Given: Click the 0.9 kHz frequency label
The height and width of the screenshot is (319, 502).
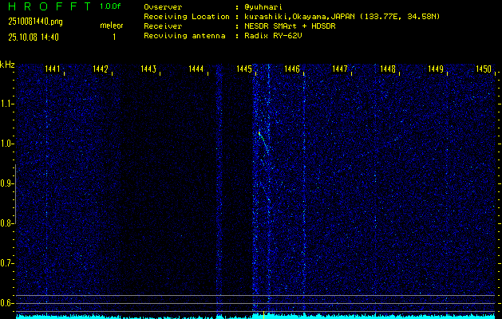Looking at the screenshot, I should point(6,183).
